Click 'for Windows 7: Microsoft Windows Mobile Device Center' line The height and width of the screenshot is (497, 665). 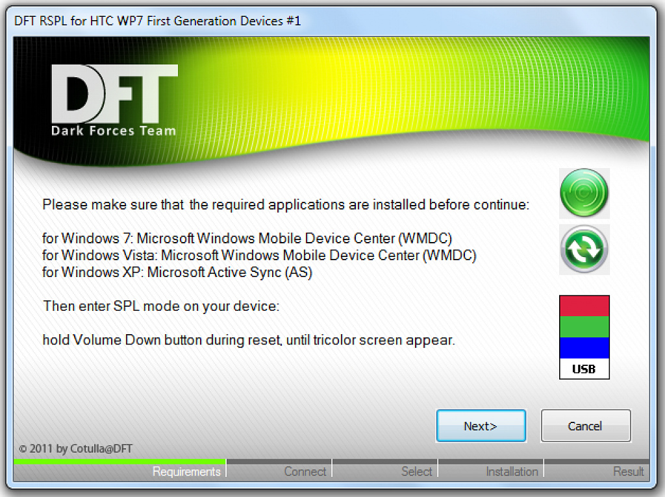pyautogui.click(x=247, y=239)
